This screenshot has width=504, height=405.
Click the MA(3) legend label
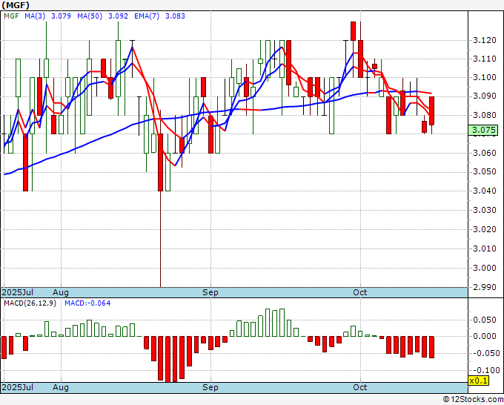tap(35, 16)
